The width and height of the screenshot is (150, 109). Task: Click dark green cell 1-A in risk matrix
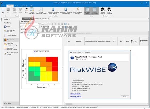31,79
